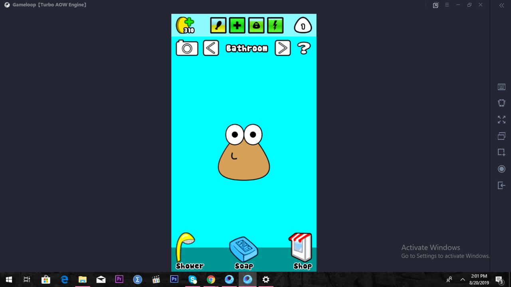
Task: Open People icon in system tray
Action: pyautogui.click(x=450, y=279)
